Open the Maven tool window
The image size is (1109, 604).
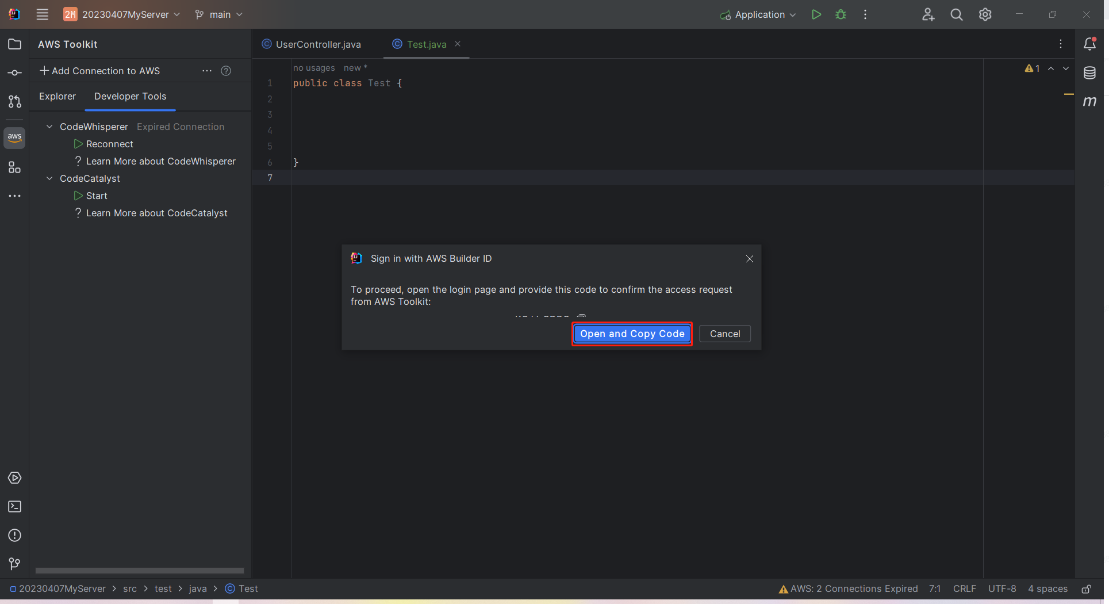(x=1089, y=102)
